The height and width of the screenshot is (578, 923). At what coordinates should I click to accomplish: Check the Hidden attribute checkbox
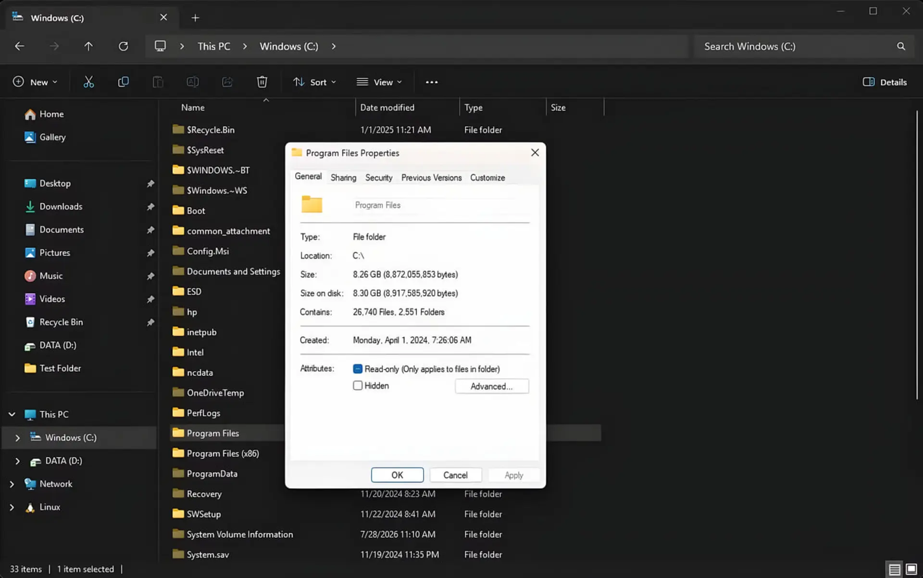point(358,386)
